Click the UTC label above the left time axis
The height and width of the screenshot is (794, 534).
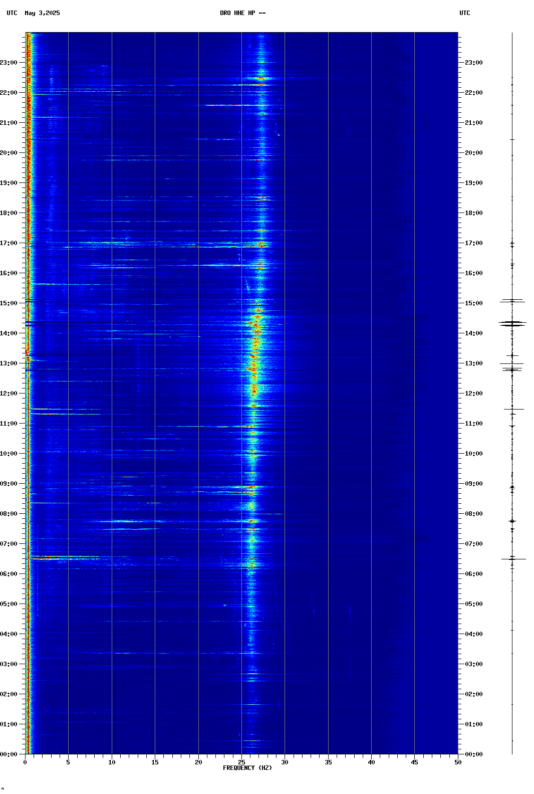click(x=12, y=13)
